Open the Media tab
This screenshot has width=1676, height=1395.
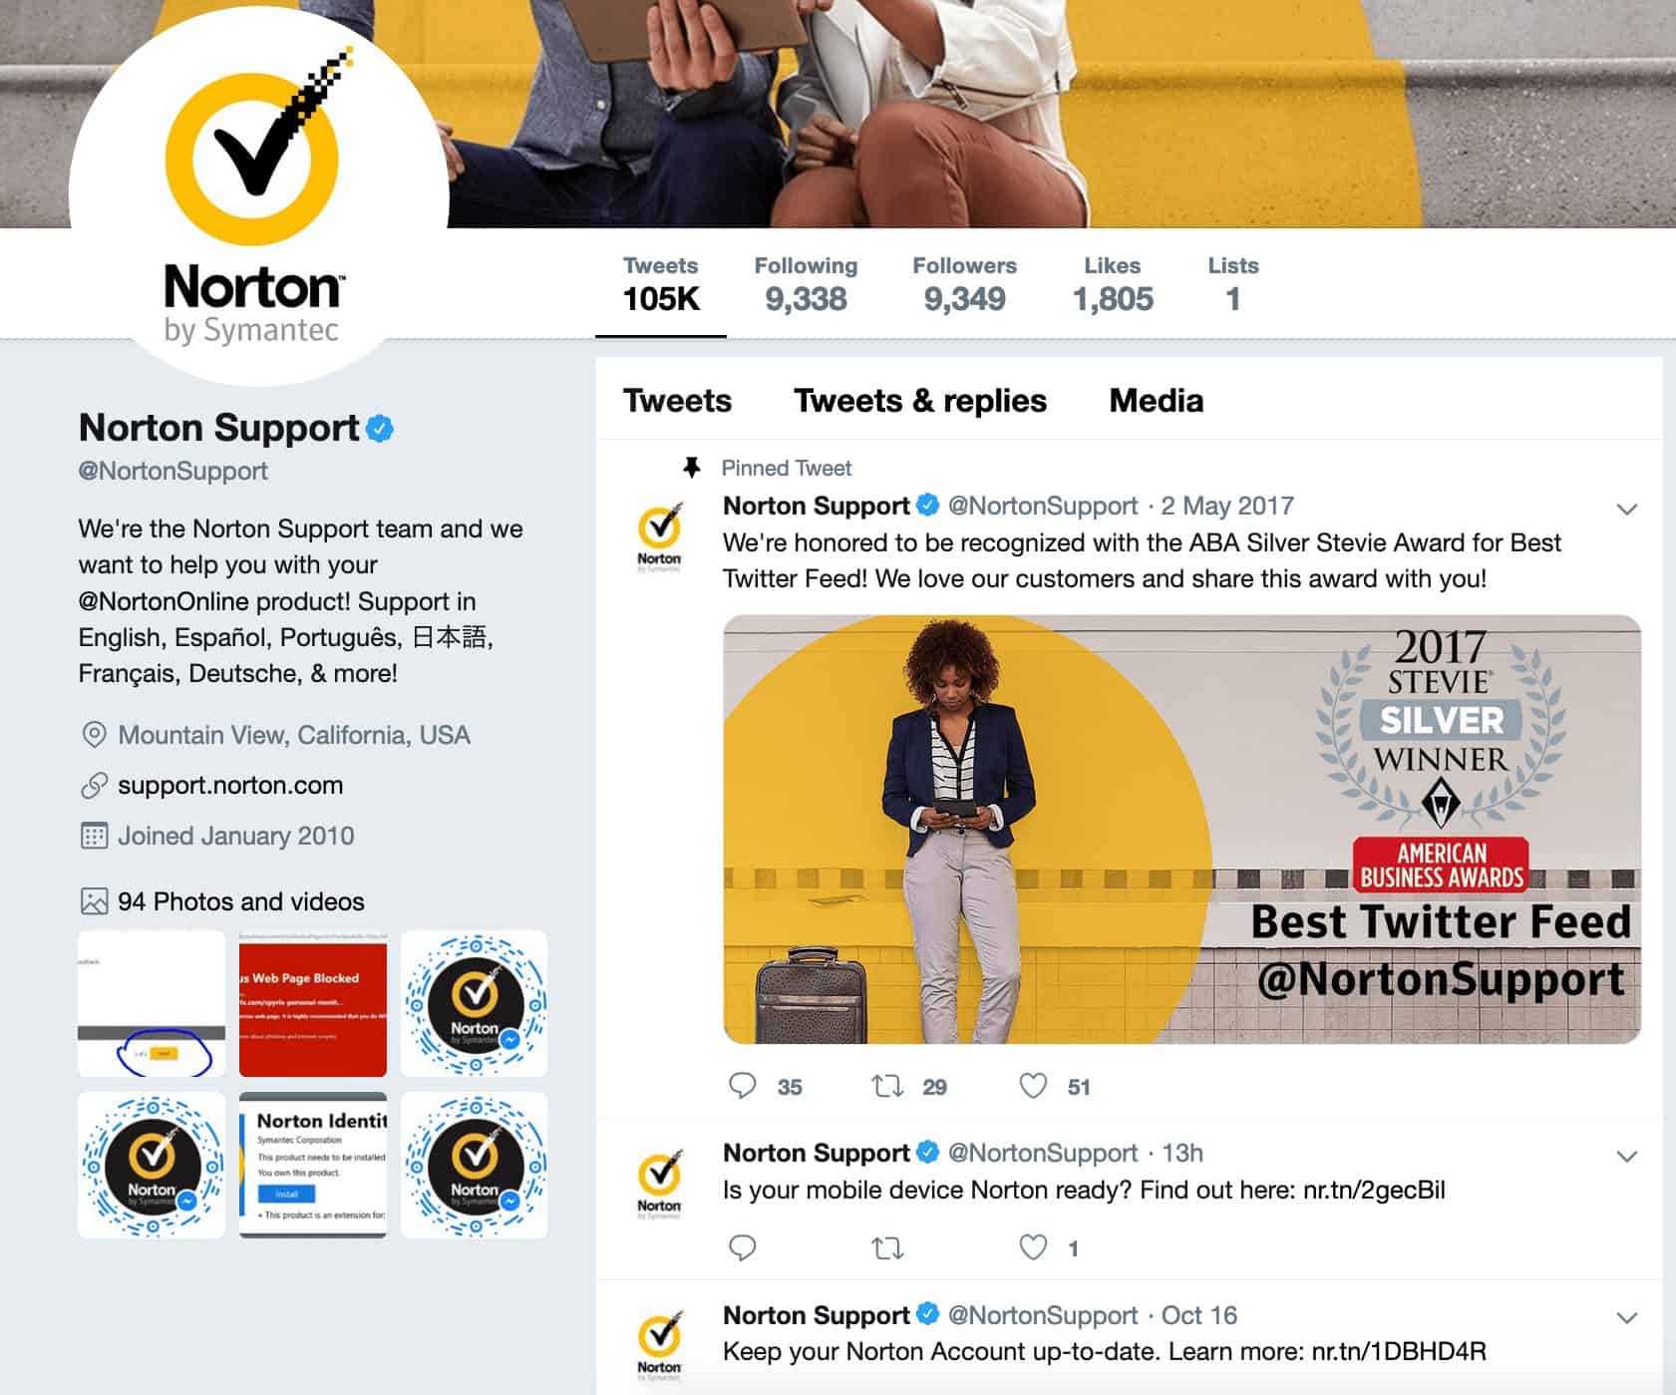(1157, 401)
